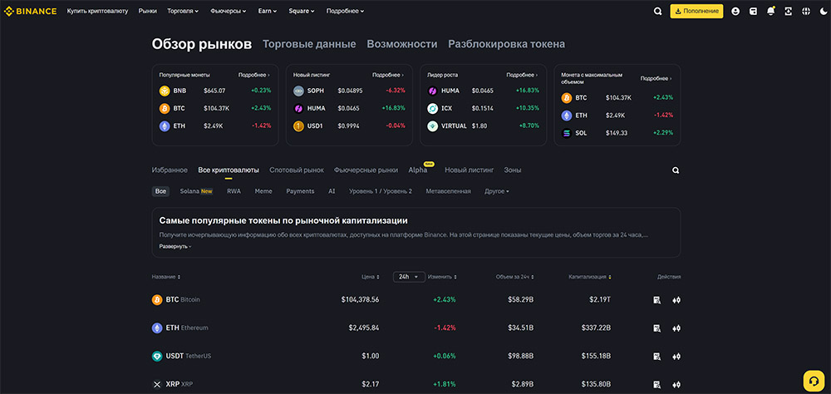Click the Пополнение deposit button
This screenshot has width=831, height=394.
[696, 11]
